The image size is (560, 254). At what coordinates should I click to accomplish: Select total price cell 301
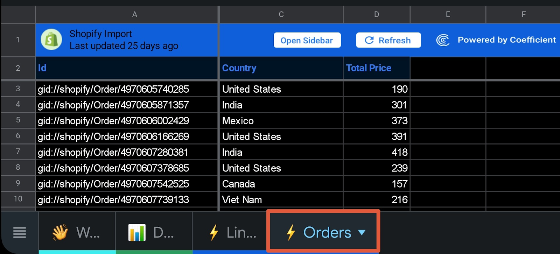(x=377, y=105)
